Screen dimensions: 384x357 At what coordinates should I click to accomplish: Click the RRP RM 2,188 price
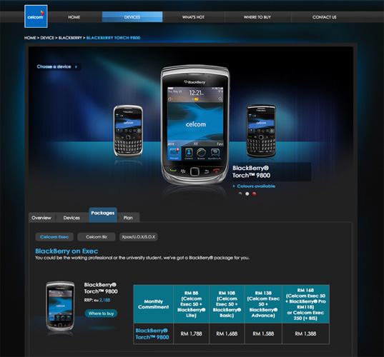[97, 300]
